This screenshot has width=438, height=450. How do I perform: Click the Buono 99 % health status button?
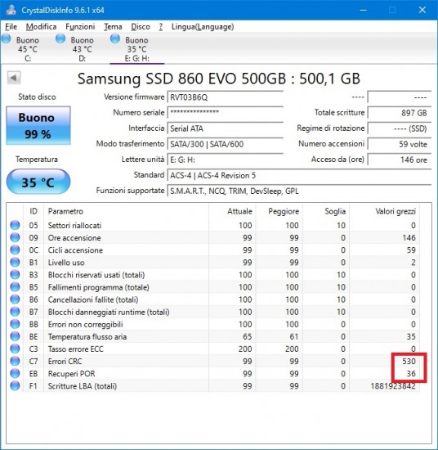pos(38,125)
